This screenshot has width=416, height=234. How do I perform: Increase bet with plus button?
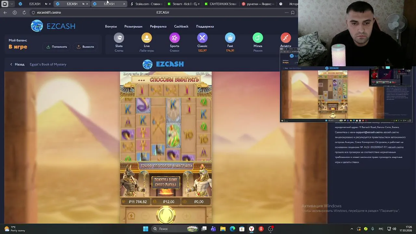[x=186, y=216]
